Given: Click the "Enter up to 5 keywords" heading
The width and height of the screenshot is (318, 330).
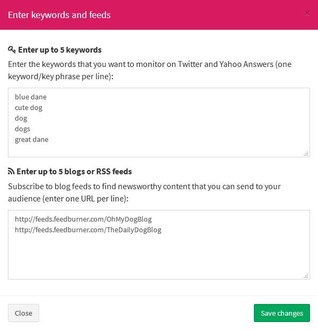Looking at the screenshot, I should (60, 50).
